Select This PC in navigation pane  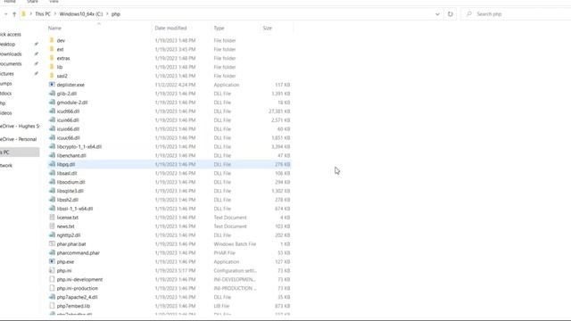click(x=19, y=152)
